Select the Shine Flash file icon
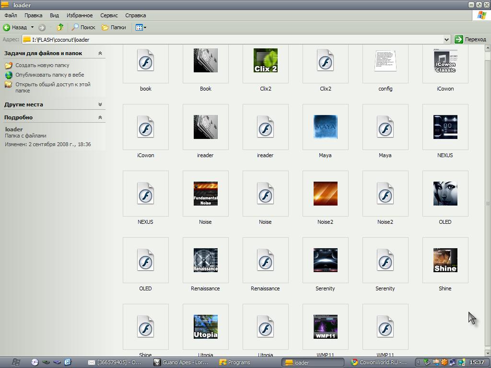This screenshot has height=368, width=491. click(146, 327)
